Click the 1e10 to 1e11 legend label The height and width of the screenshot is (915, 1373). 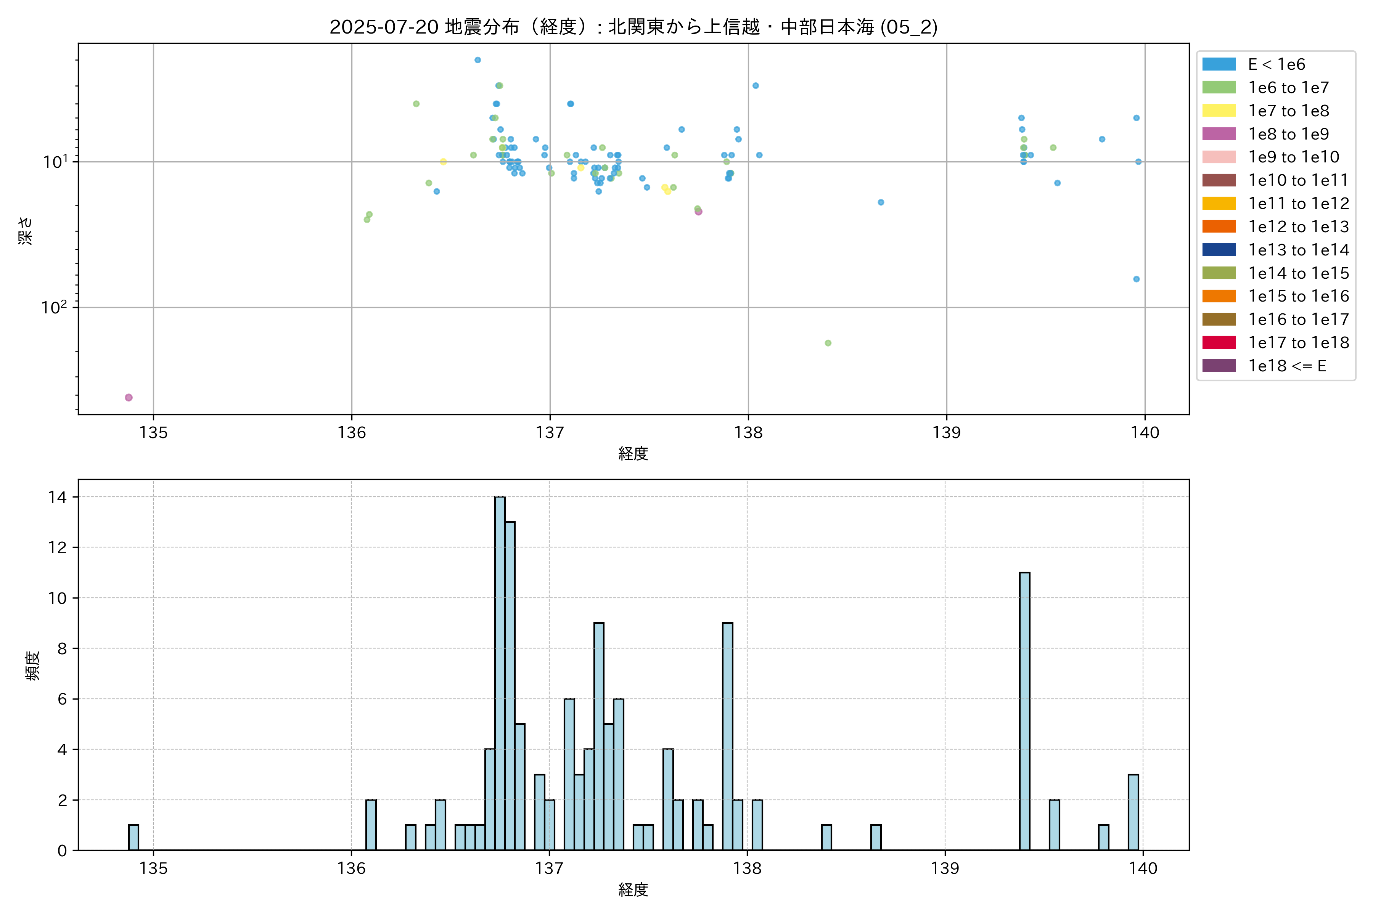(x=1298, y=180)
